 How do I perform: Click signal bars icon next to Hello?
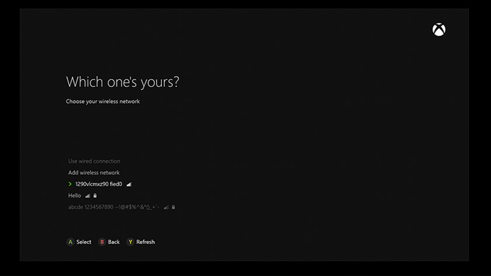[x=88, y=196]
